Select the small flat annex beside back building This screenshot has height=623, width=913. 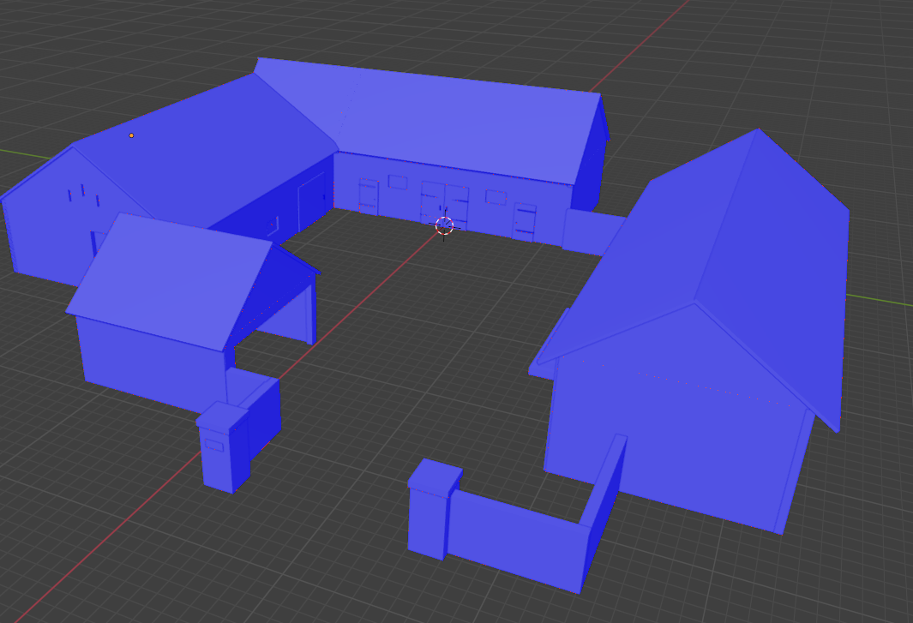(x=592, y=232)
